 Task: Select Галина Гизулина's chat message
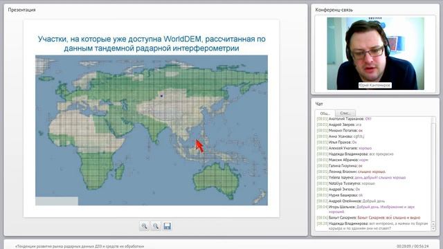pos(340,166)
